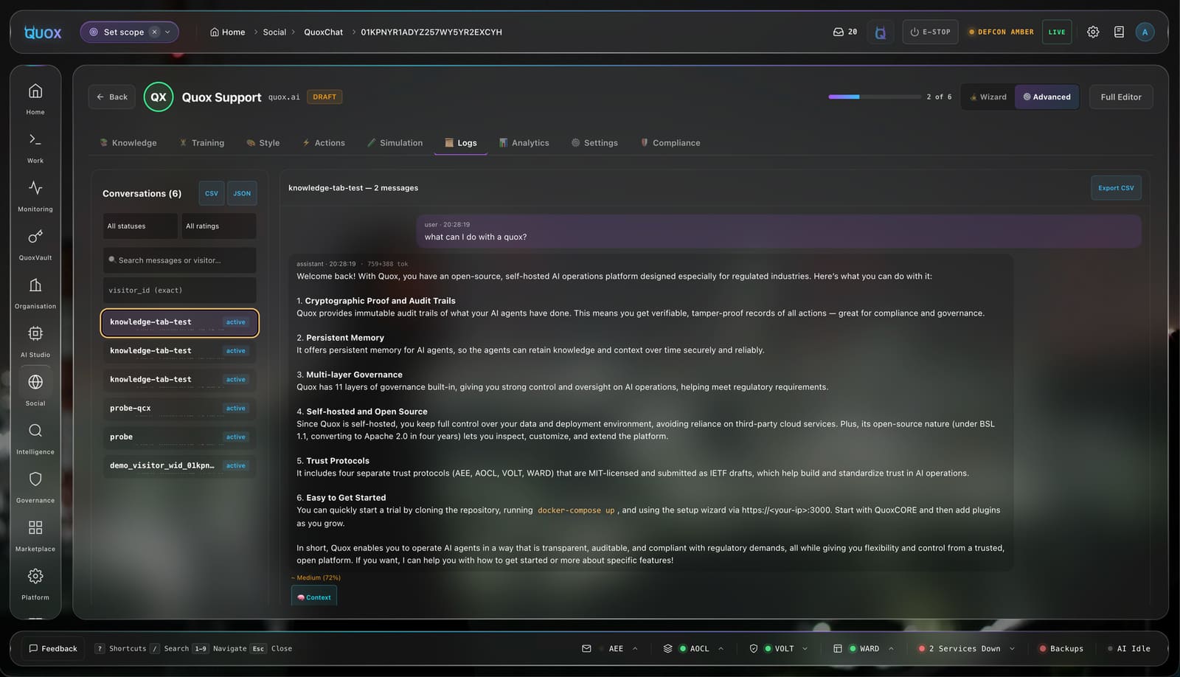Expand the 2 Services Down chevron

coord(1012,648)
